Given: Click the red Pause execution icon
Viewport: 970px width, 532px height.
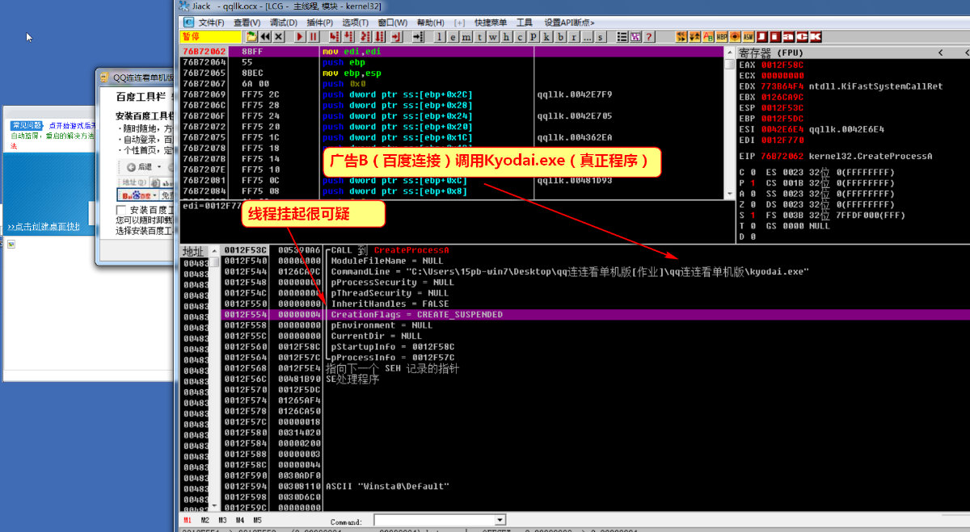Looking at the screenshot, I should [x=313, y=36].
